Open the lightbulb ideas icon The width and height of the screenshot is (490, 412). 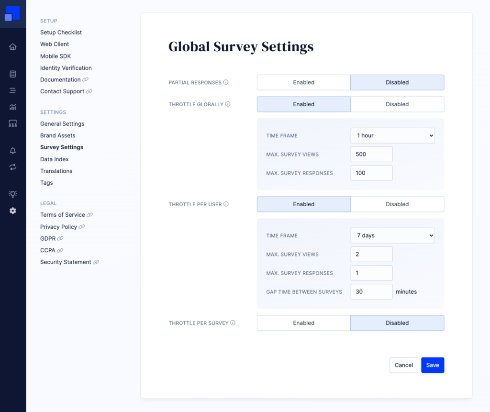point(13,194)
